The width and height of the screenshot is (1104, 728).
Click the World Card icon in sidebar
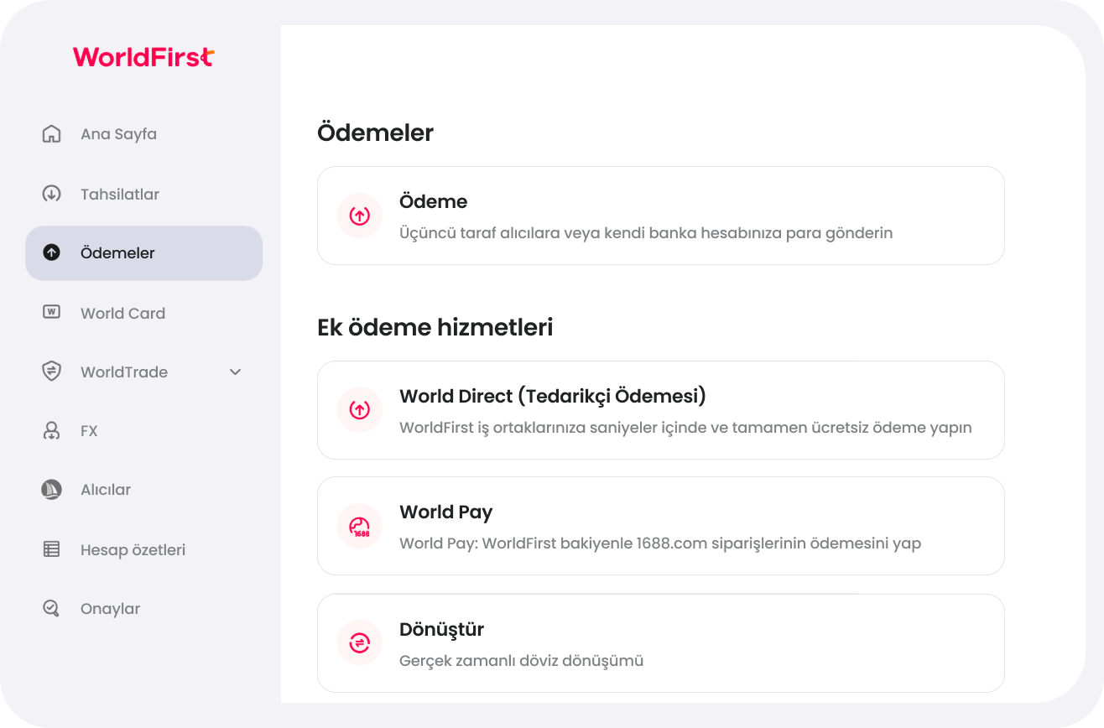(x=51, y=312)
